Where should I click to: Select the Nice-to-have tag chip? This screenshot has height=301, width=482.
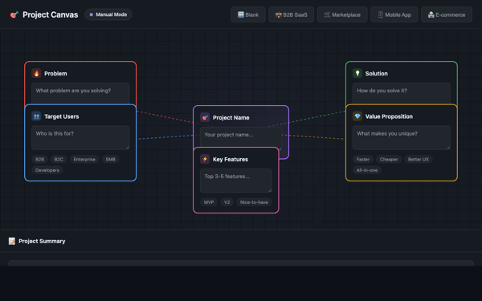[254, 202]
